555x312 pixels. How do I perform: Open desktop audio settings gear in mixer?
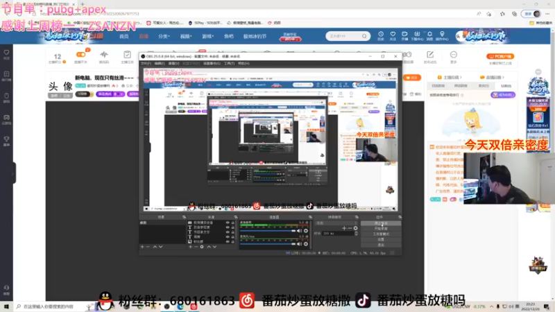point(306,231)
